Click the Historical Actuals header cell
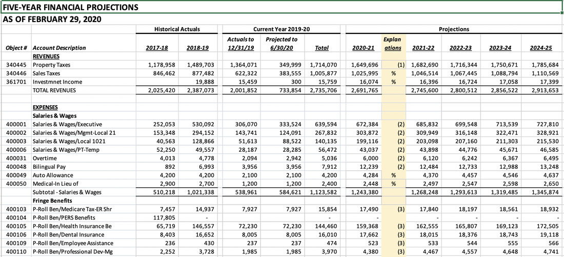Screen dimensions: 564x257 click(x=176, y=29)
